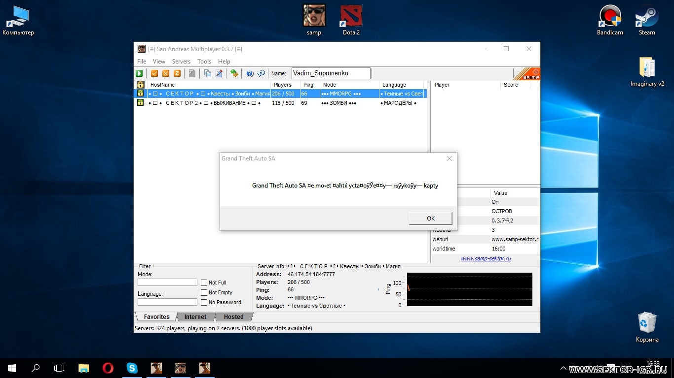Image resolution: width=674 pixels, height=378 pixels.
Task: Open the Dota 2 desktop shortcut
Action: point(351,20)
